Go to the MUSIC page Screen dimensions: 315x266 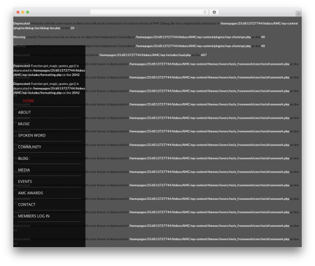pyautogui.click(x=24, y=124)
